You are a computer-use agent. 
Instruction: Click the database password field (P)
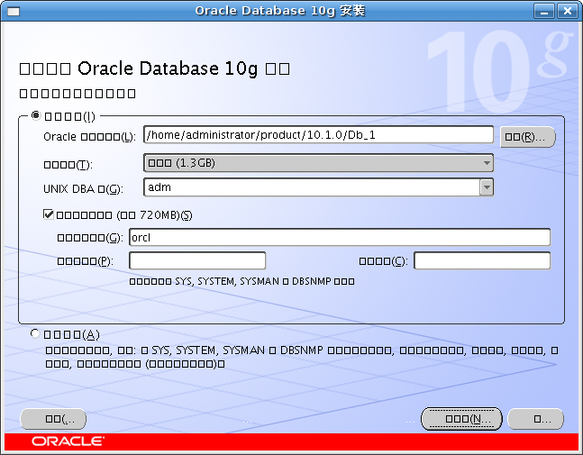click(197, 260)
